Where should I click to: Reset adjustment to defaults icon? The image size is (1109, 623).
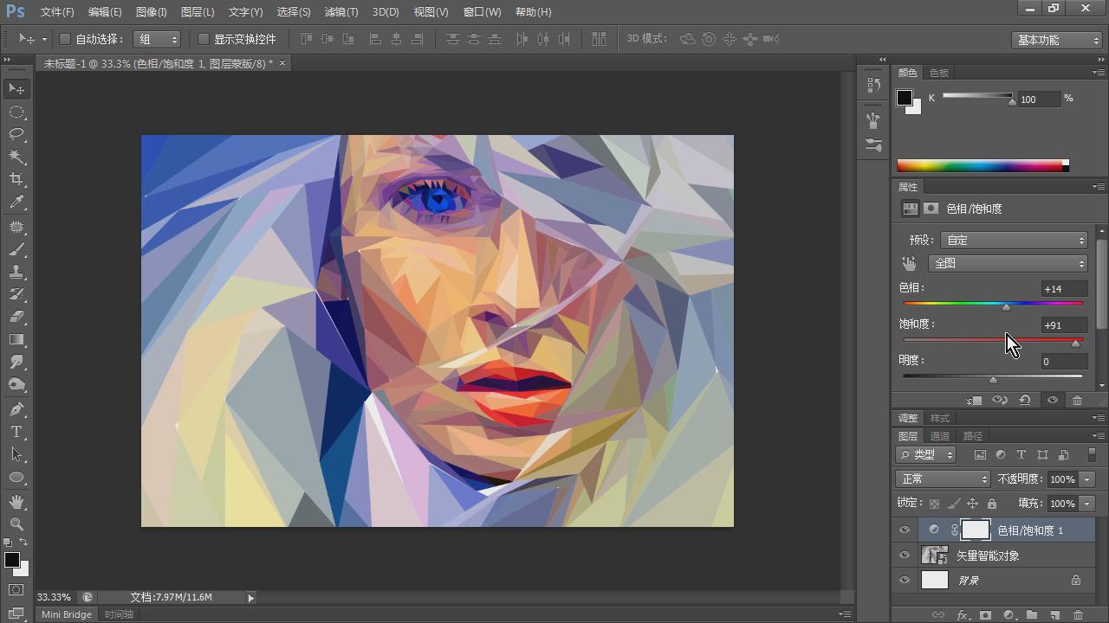1025,400
